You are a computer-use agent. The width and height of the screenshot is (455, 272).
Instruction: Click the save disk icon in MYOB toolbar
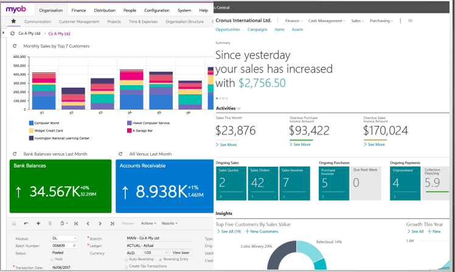14,223
